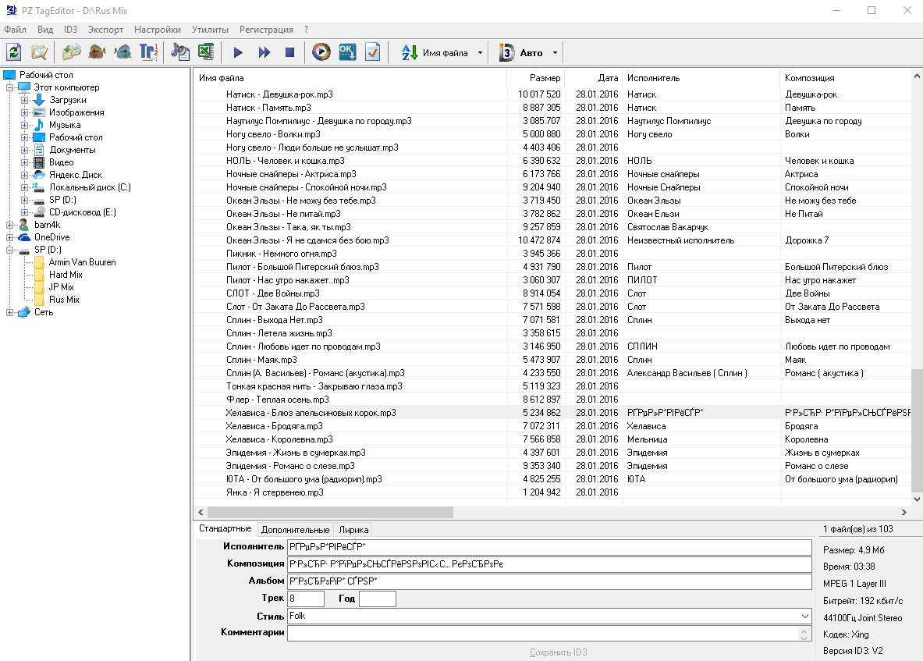The image size is (923, 661).
Task: Click the Tr track numbering icon
Action: 148,52
